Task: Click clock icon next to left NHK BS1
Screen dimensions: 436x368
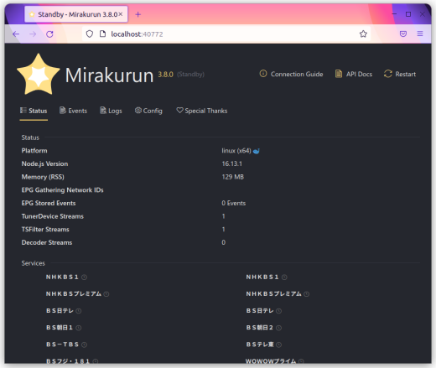Action: coord(84,277)
